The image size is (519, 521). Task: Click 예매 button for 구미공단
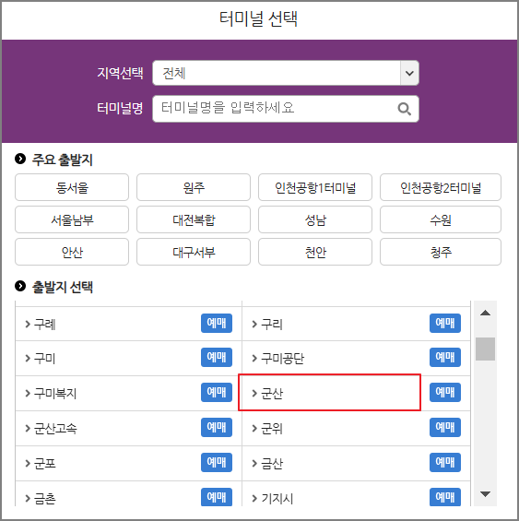click(x=445, y=357)
